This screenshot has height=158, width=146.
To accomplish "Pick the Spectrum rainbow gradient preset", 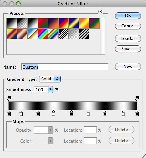I will [43, 33].
